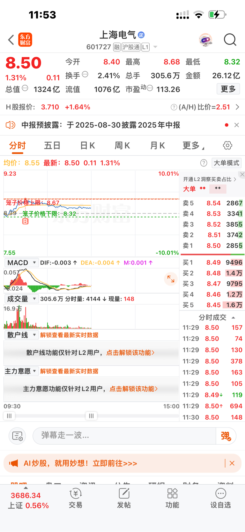Tap the 融 margin tag
This screenshot has width=245, height=532.
[117, 47]
